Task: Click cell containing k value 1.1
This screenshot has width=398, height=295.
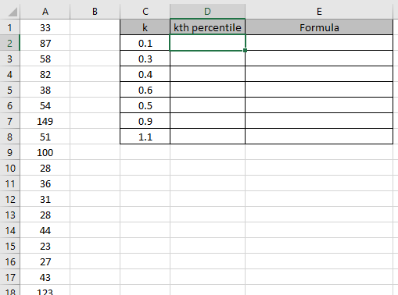Action: (145, 137)
